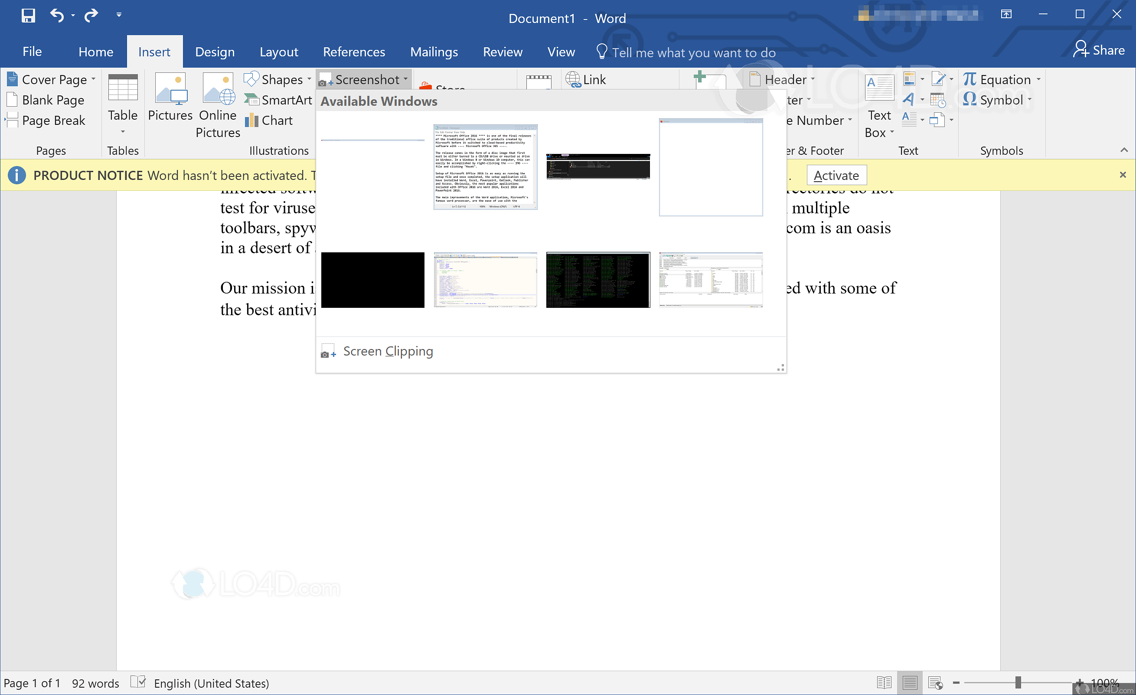Viewport: 1136px width, 695px height.
Task: Open the SmartArt graphic tool
Action: click(x=278, y=100)
